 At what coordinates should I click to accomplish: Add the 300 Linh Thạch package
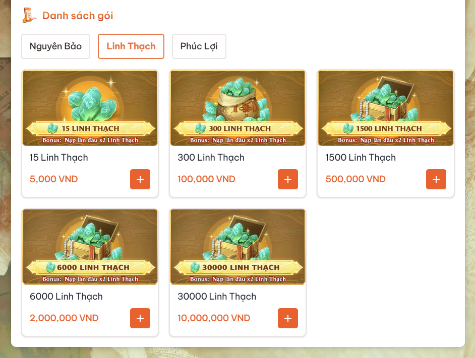(x=288, y=179)
